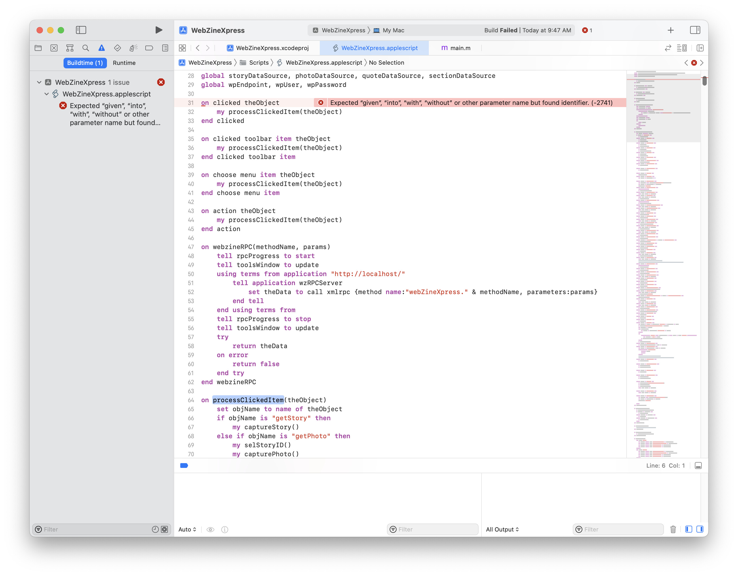Image resolution: width=738 pixels, height=576 pixels.
Task: Open the Source Control navigator icon
Action: click(x=54, y=48)
